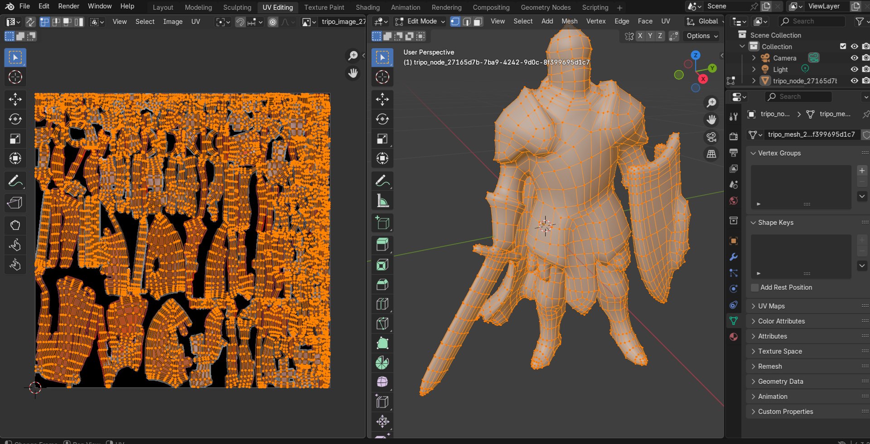Open the Mesh menu in 3D viewport
The width and height of the screenshot is (870, 444).
coord(569,21)
